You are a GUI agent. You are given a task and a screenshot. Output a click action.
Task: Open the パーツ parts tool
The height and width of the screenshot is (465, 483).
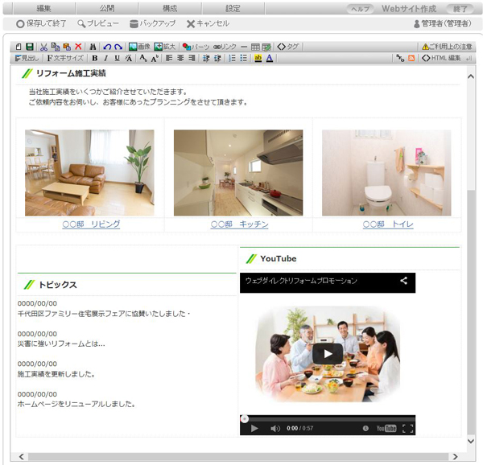(196, 47)
